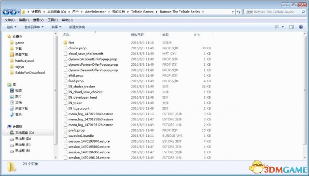Select menu_log_1470193840.estore file

tap(91, 114)
